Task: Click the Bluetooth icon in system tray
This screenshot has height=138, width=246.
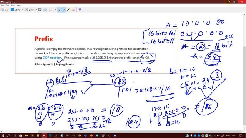Action: pos(195,136)
